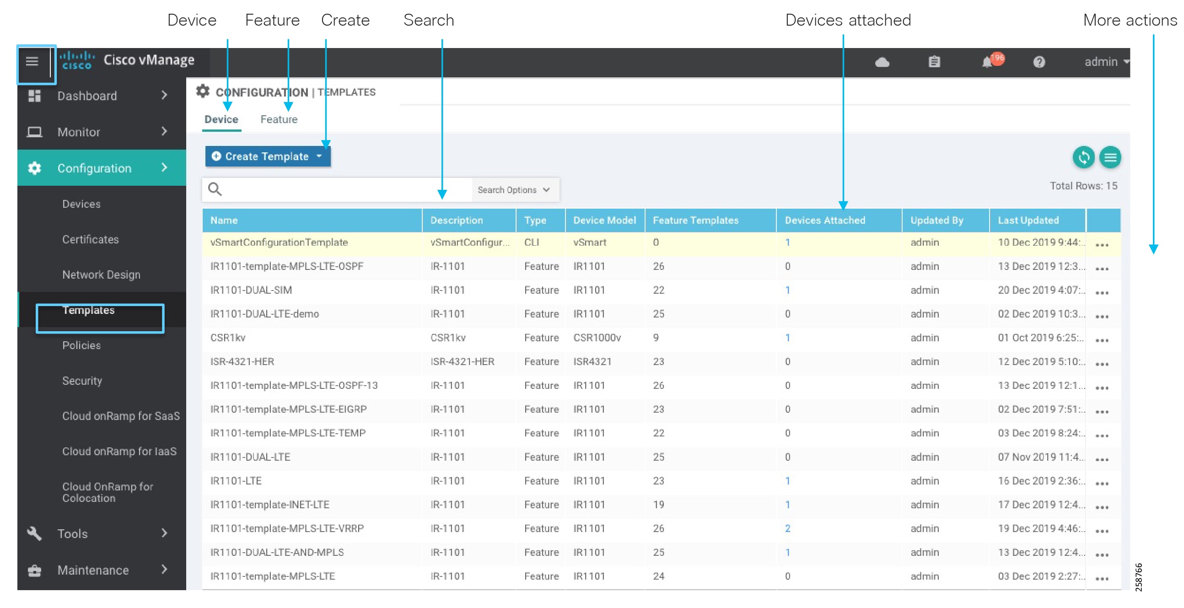
Task: Select the IR1101-DUAL-LTE row name
Action: point(251,457)
